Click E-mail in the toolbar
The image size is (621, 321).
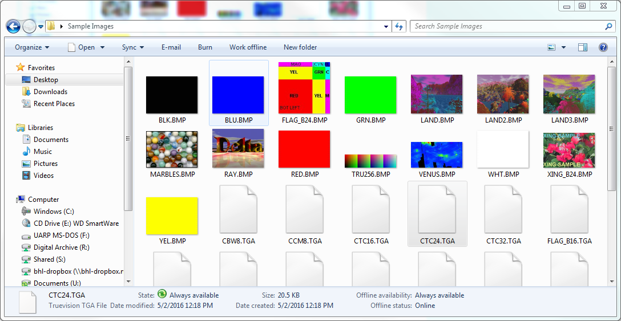click(171, 47)
